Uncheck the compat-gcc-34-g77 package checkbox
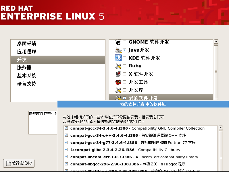 pos(66,142)
